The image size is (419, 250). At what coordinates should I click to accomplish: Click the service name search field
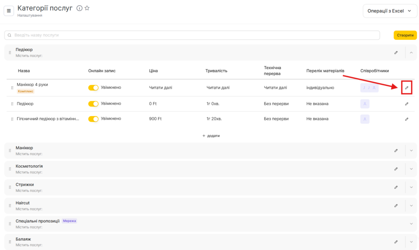(192, 35)
